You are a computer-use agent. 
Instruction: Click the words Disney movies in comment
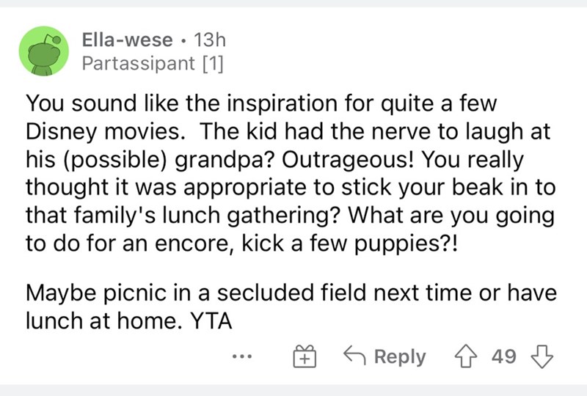click(103, 132)
